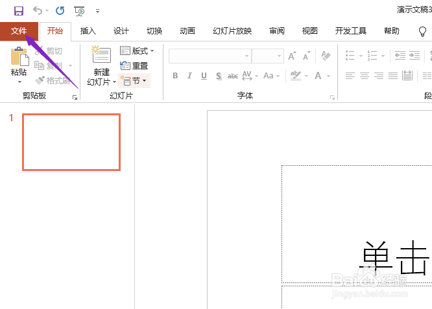The image size is (432, 309).
Task: Open the 字体 dialog launcher
Action: (332, 97)
